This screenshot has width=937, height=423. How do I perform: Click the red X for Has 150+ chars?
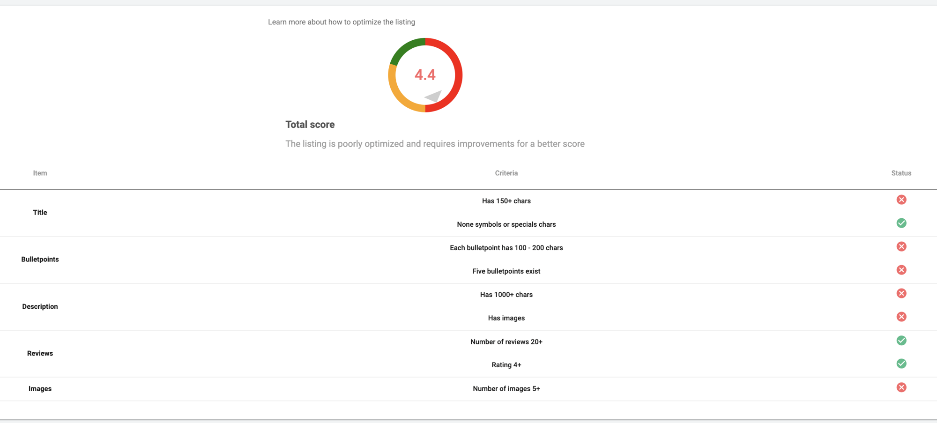pyautogui.click(x=901, y=200)
